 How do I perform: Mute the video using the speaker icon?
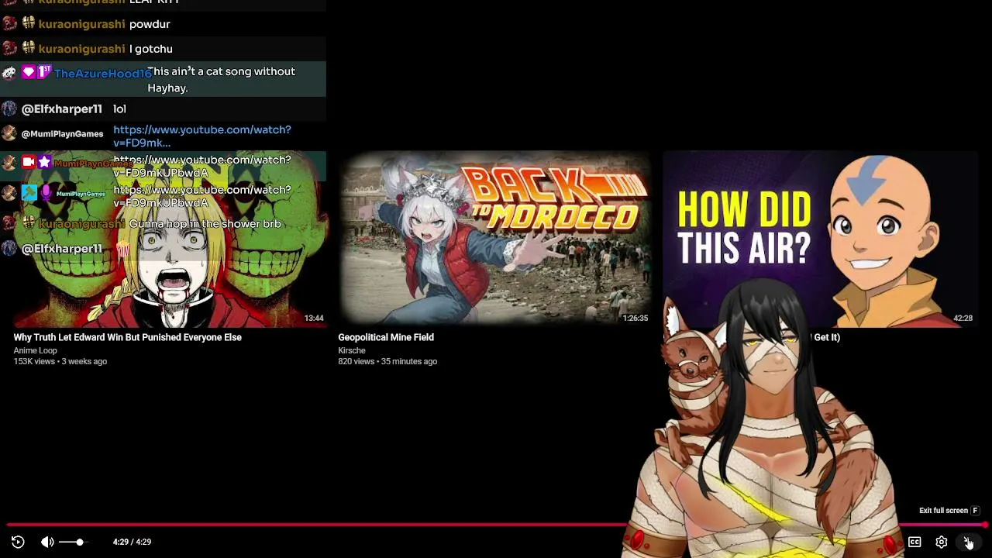(47, 542)
